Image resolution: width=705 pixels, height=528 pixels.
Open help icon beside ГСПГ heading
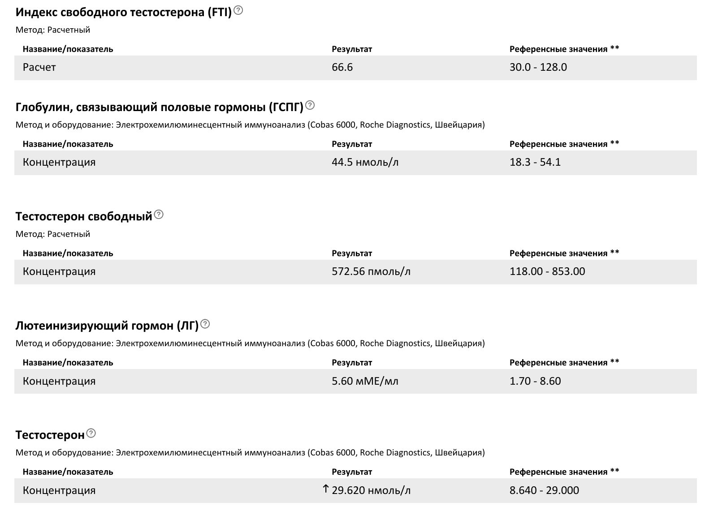(310, 106)
